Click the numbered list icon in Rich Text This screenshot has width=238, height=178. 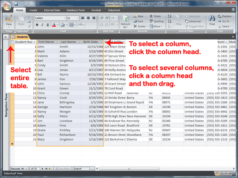click(x=101, y=25)
